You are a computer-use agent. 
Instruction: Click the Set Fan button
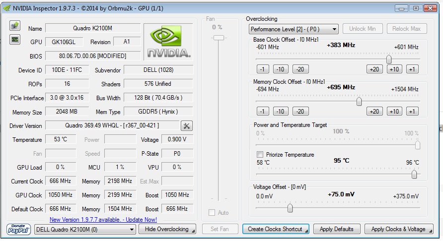(220, 229)
